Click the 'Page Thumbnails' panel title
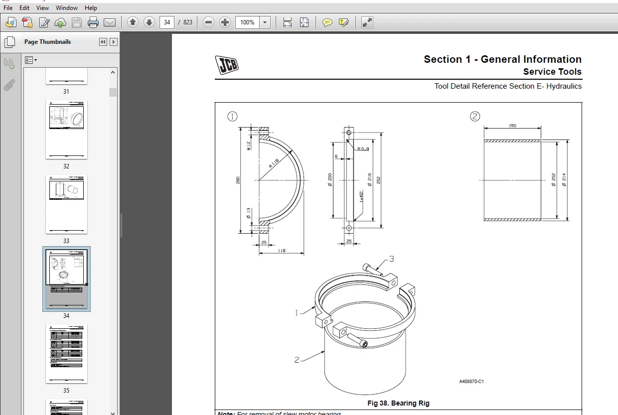 coord(48,42)
